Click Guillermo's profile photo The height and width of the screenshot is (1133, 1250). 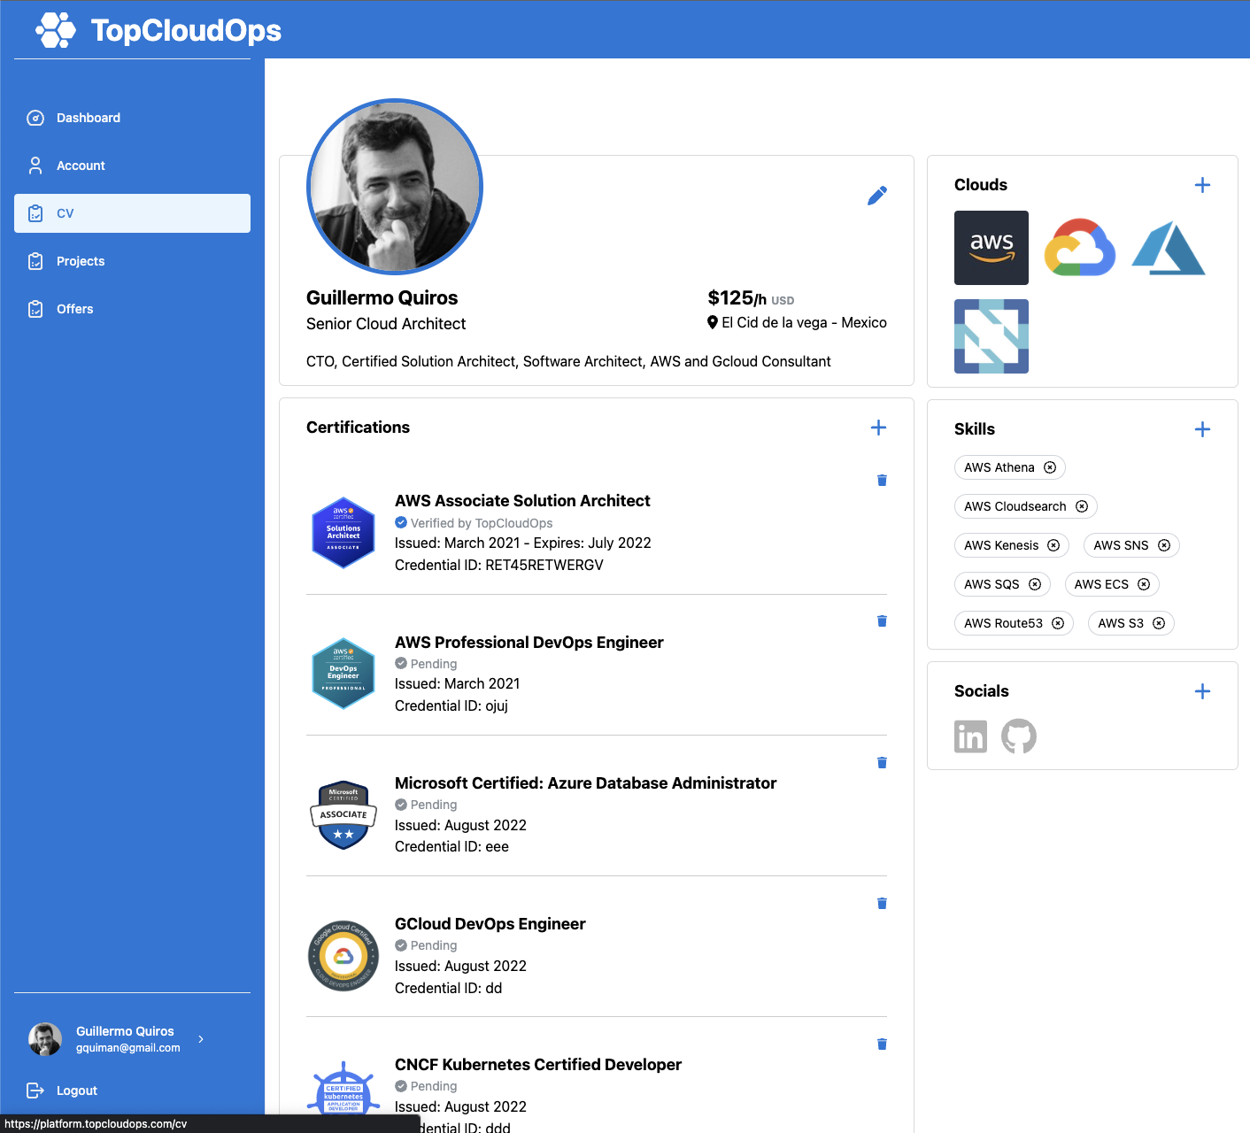395,187
